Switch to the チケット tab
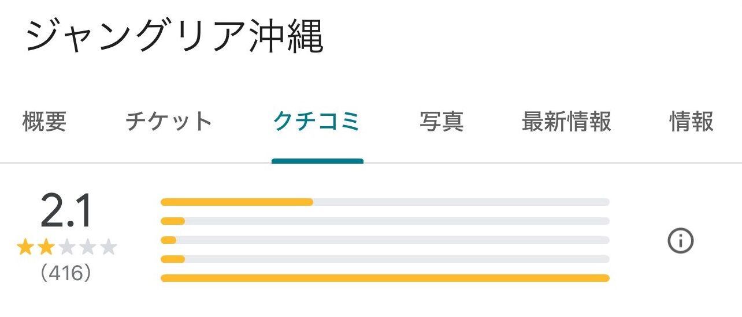This screenshot has height=317, width=742. point(169,122)
